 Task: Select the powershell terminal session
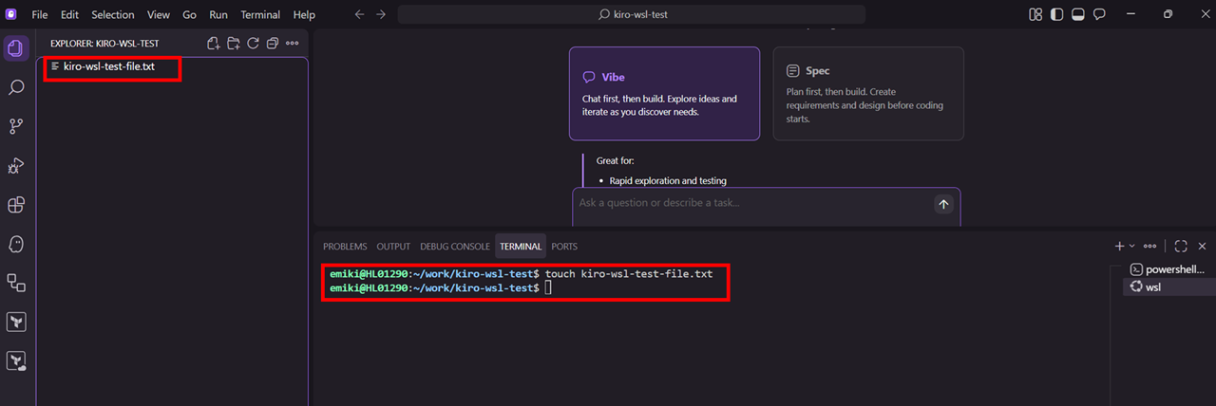tap(1168, 269)
